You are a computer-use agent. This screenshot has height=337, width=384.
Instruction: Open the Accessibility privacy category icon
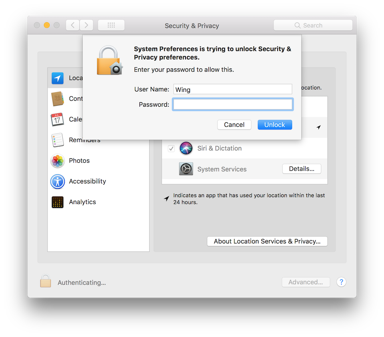click(x=58, y=181)
